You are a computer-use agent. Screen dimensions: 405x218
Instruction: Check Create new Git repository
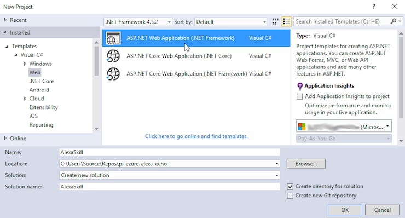(x=290, y=196)
